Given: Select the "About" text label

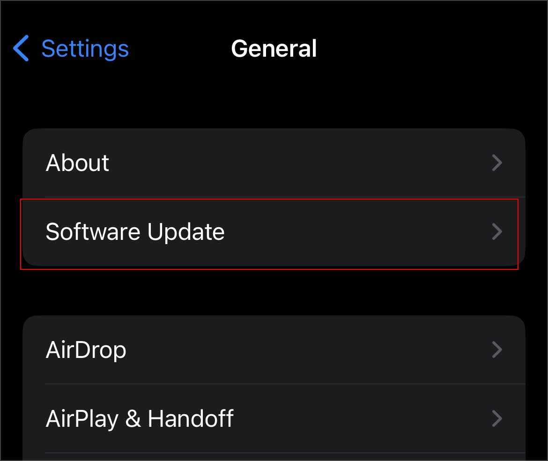Looking at the screenshot, I should [x=78, y=163].
